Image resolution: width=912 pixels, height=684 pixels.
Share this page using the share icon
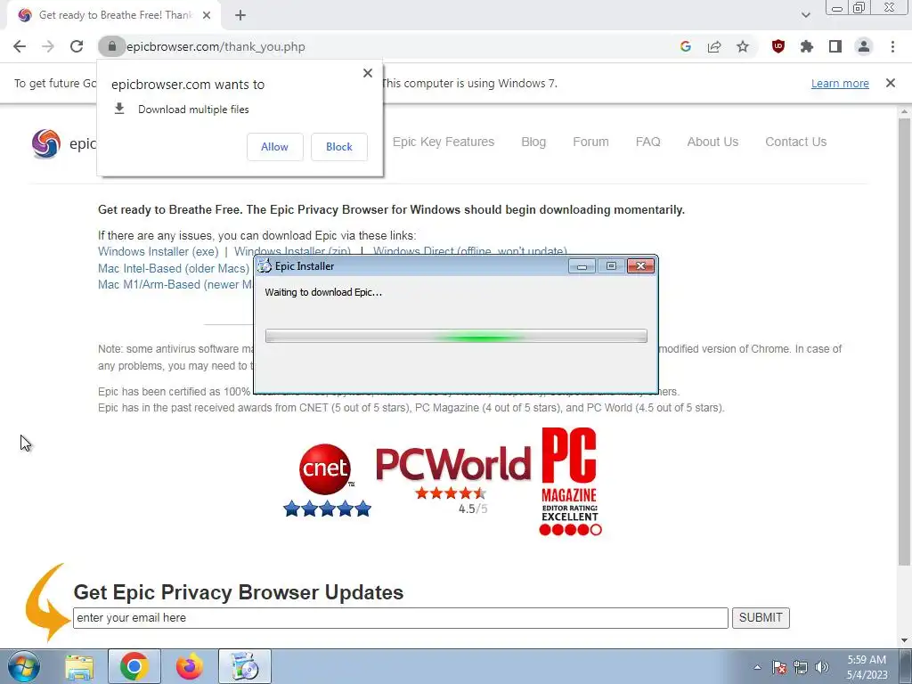click(x=714, y=46)
